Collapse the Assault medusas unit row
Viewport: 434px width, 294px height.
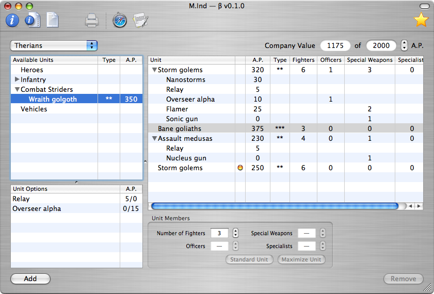pyautogui.click(x=154, y=138)
